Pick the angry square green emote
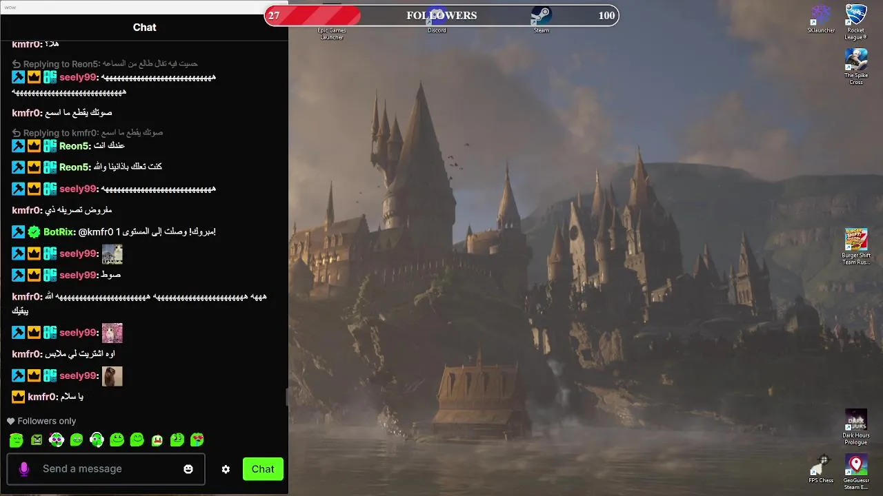This screenshot has height=496, width=883. click(37, 440)
